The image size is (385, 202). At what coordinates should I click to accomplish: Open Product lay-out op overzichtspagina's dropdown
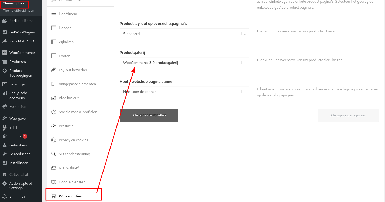[x=184, y=34]
